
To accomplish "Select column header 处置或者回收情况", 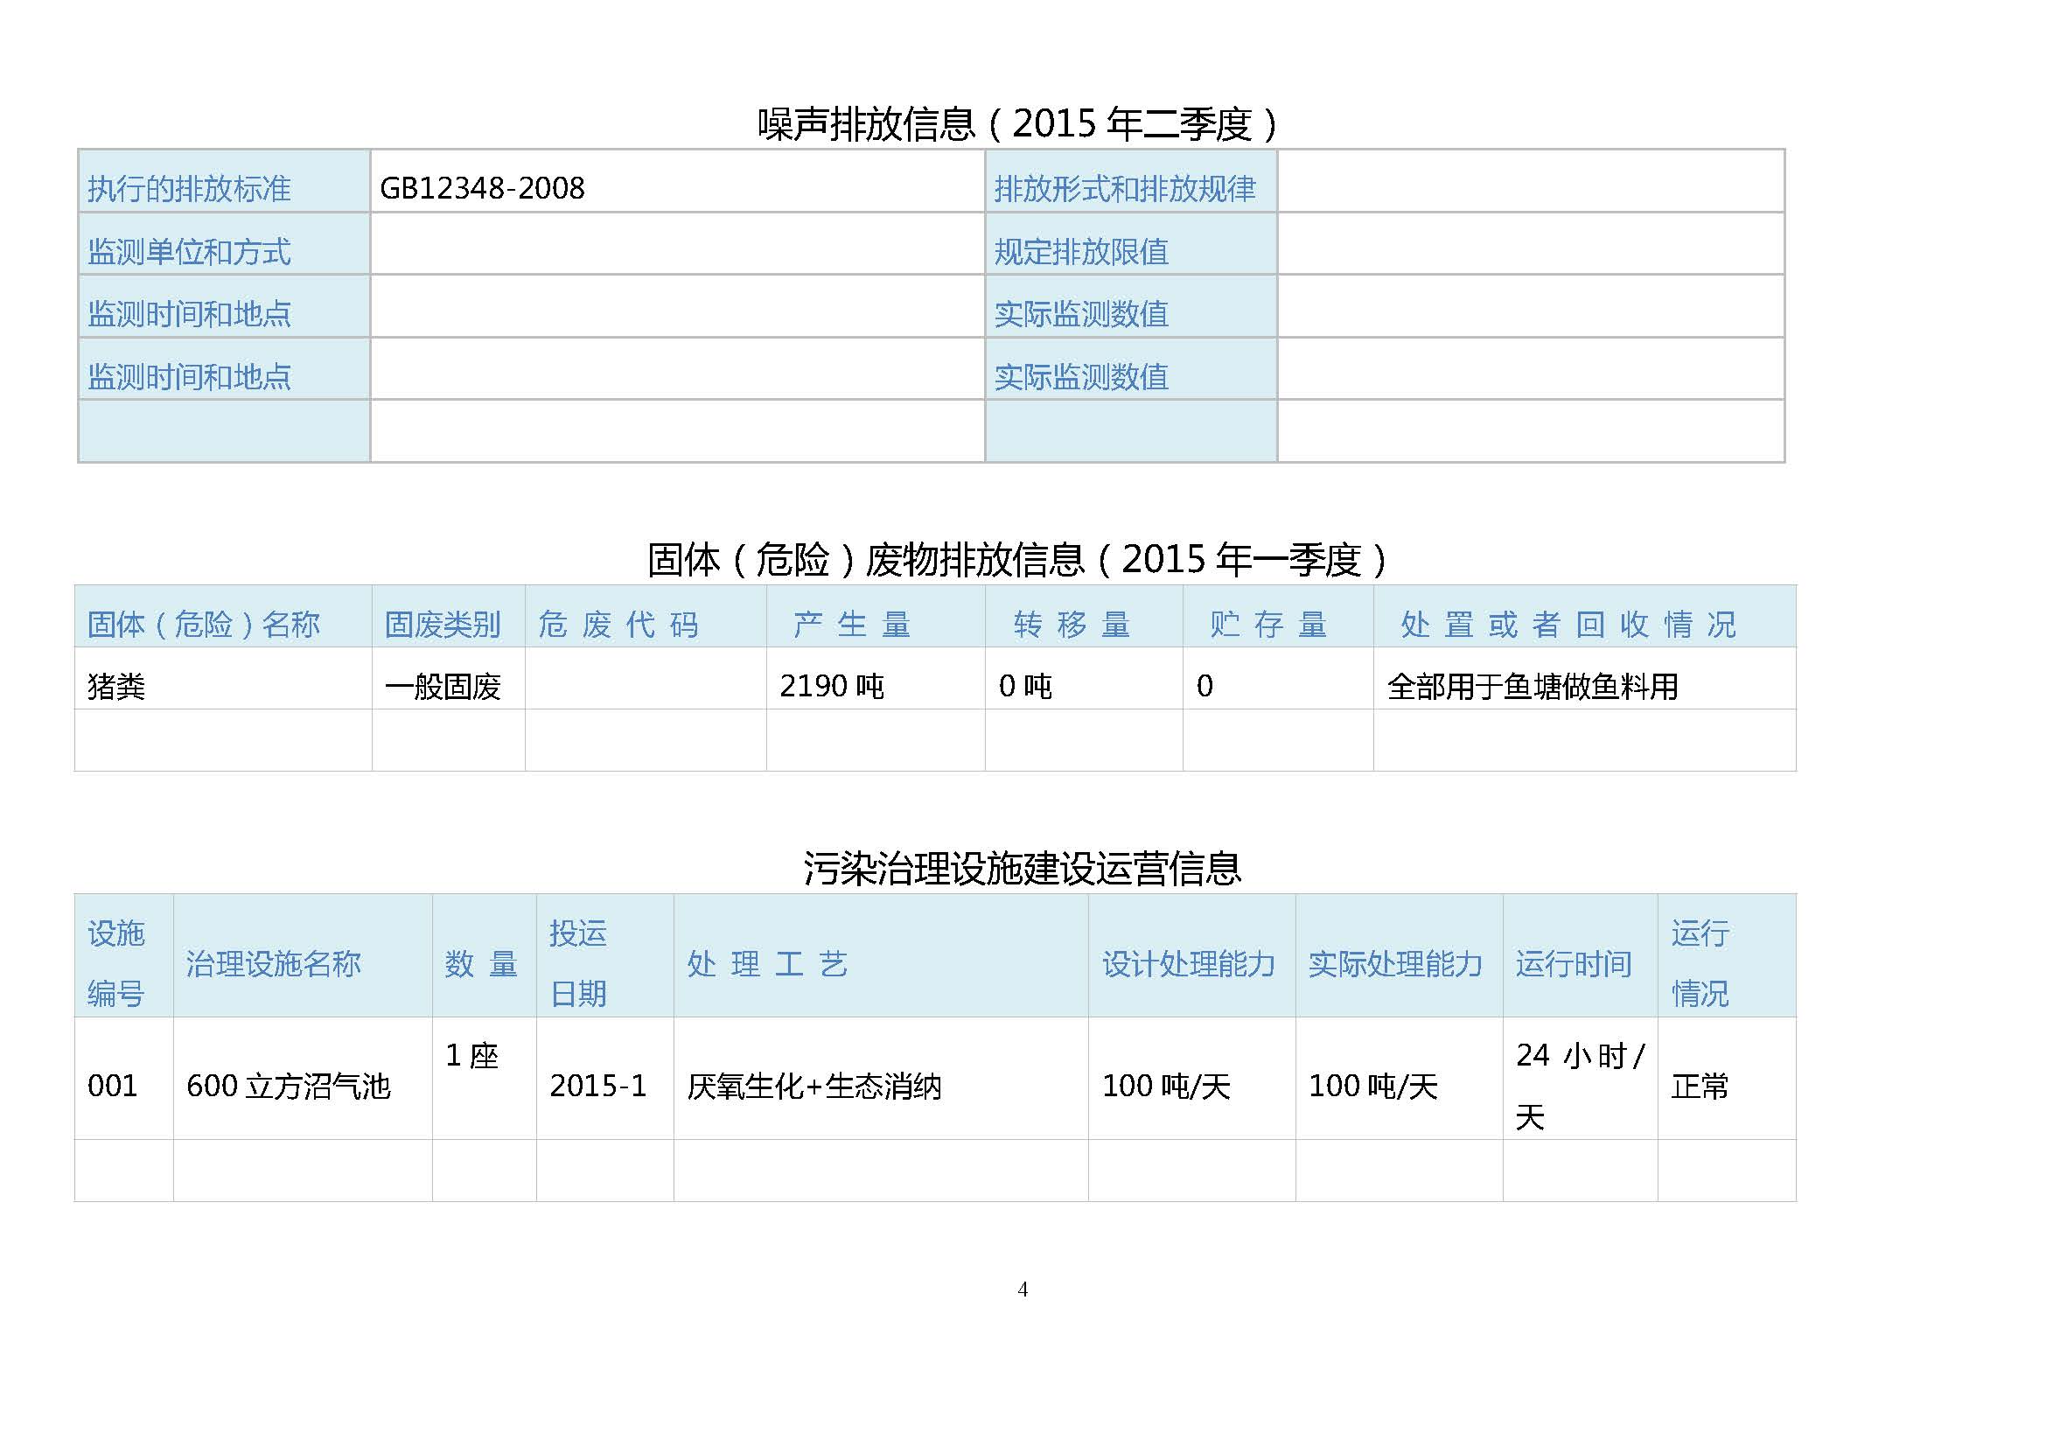I will click(1568, 624).
